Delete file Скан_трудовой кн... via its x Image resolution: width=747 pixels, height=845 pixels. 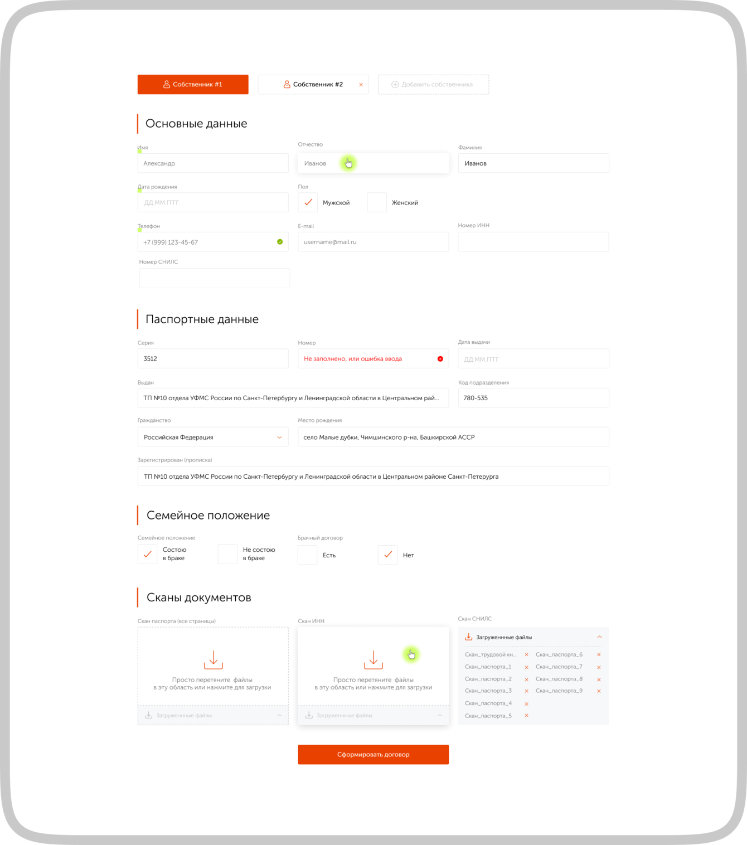tap(526, 655)
